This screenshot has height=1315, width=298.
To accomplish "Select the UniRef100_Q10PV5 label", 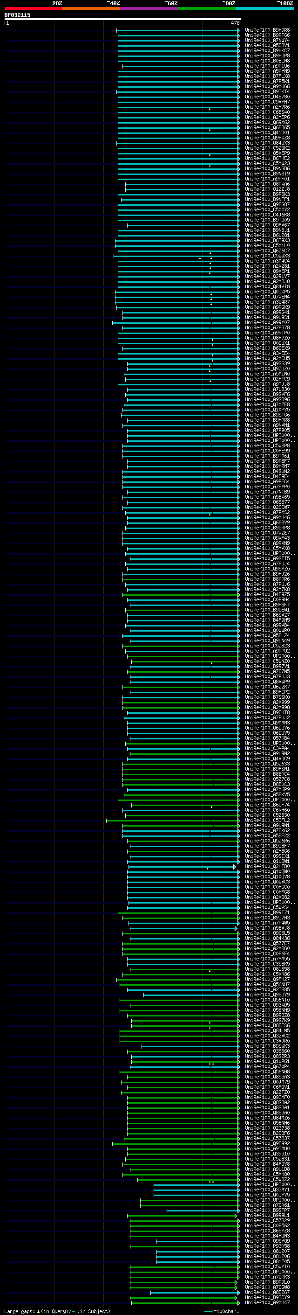I will 267,410.
